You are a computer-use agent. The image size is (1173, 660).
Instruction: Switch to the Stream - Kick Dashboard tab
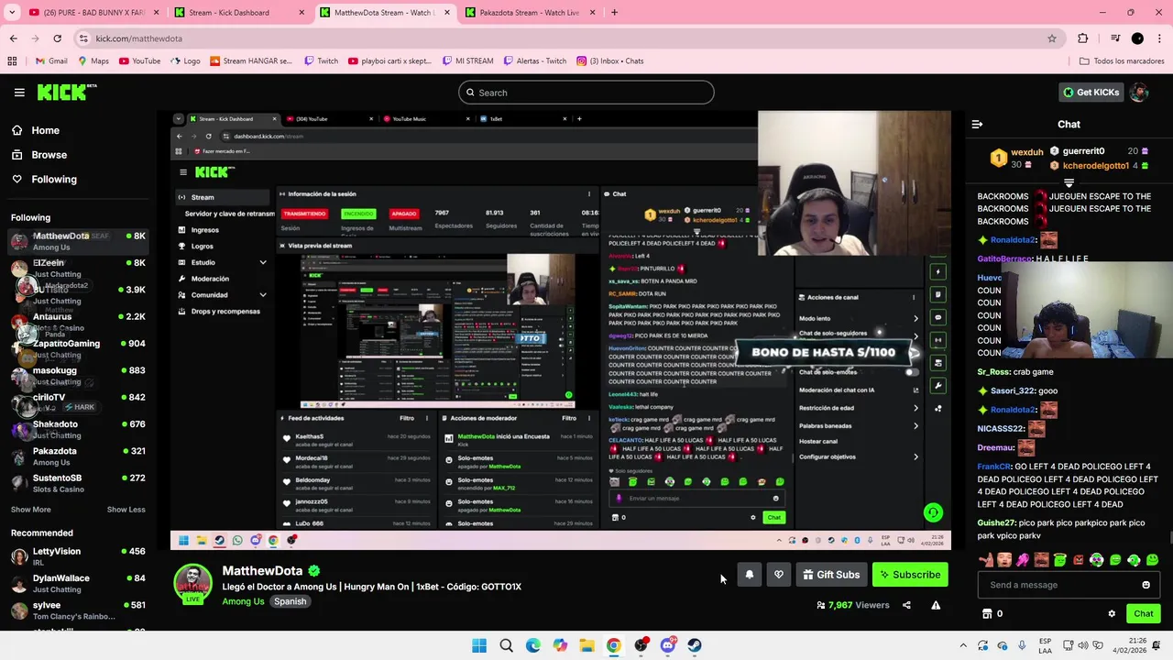(239, 13)
